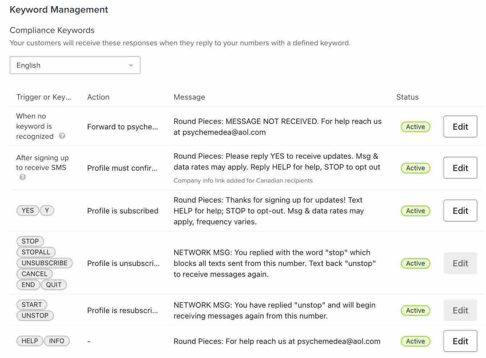Select the UNSTOP keyword pill
486x358 pixels.
pos(35,315)
